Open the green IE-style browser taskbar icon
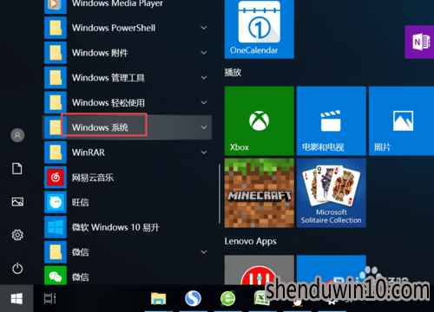The width and height of the screenshot is (434, 312). pyautogui.click(x=228, y=298)
